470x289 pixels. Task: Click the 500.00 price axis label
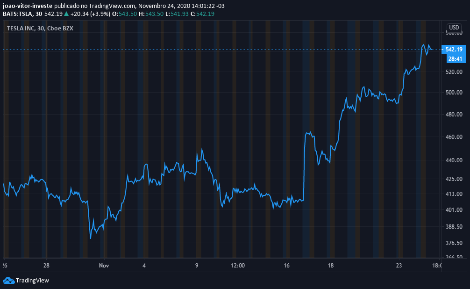click(x=454, y=93)
